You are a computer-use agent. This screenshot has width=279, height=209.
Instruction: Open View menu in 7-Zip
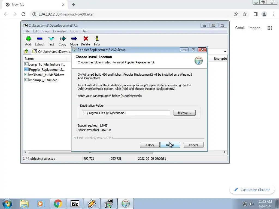point(46,31)
